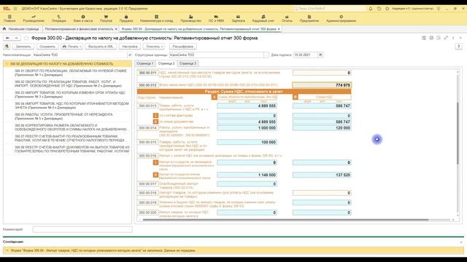
Task: Click the first icon button before Заполнить
Action: tap(7, 47)
